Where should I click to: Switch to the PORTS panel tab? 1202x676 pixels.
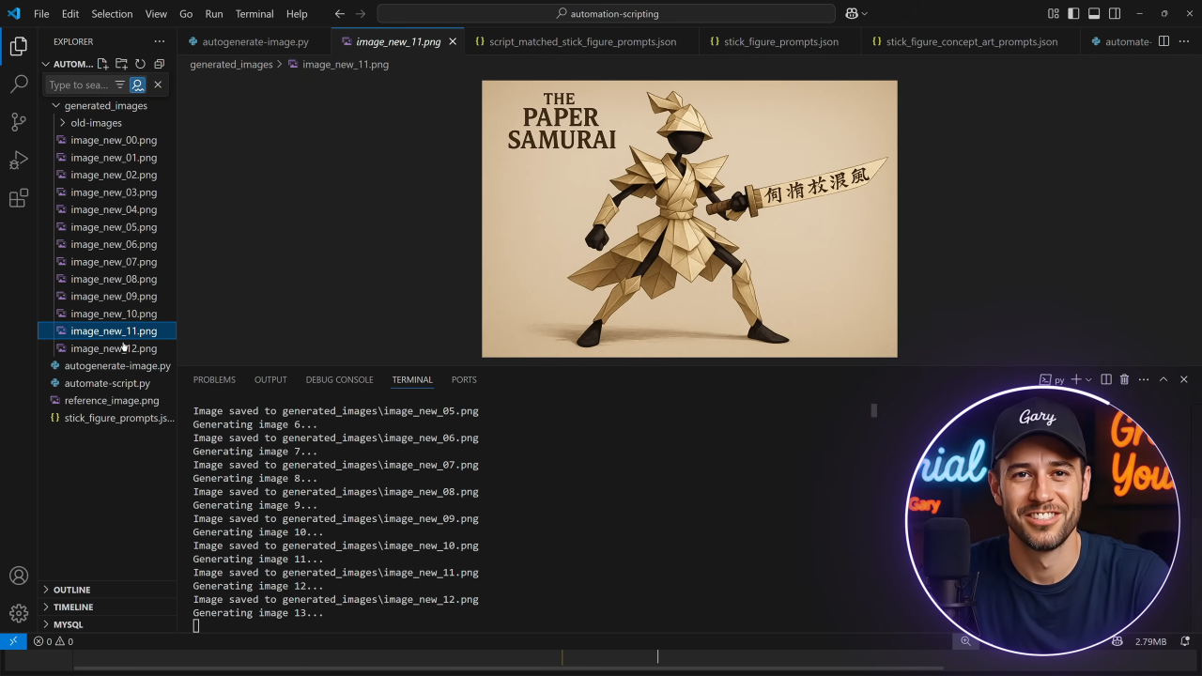coord(464,379)
